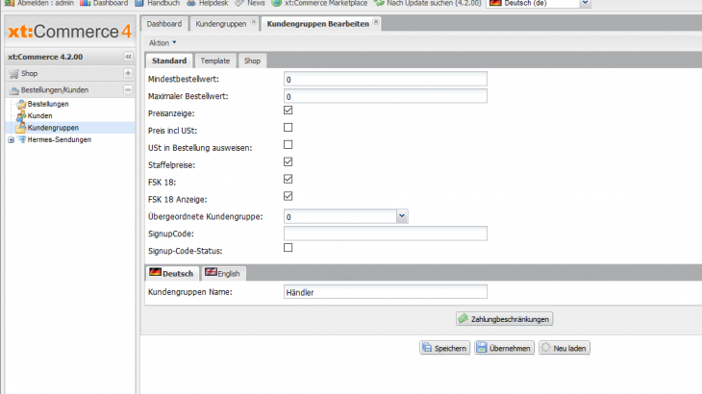Close the Kundengruppen Bearbeiten tab
The image size is (702, 394).
point(376,21)
